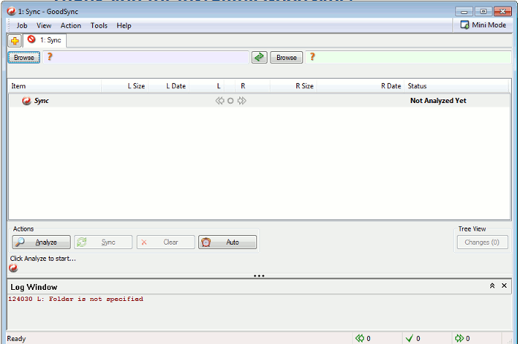Select the 1: Sync job tab

point(45,40)
